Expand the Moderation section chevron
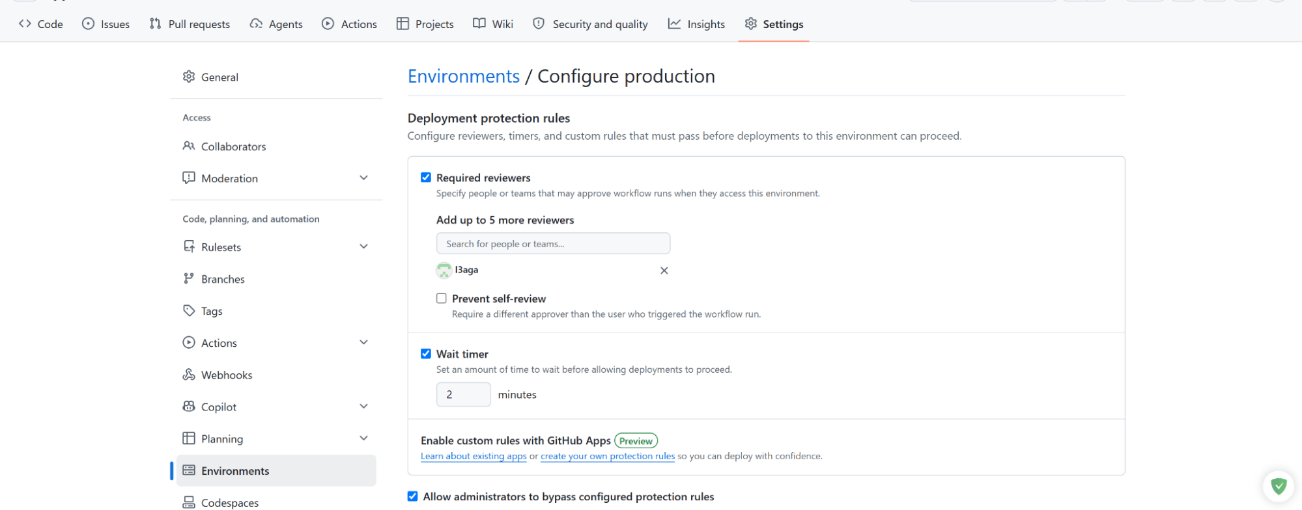 click(363, 178)
